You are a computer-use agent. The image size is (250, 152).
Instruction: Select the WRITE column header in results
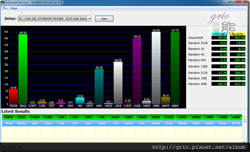pyautogui.click(x=8, y=117)
